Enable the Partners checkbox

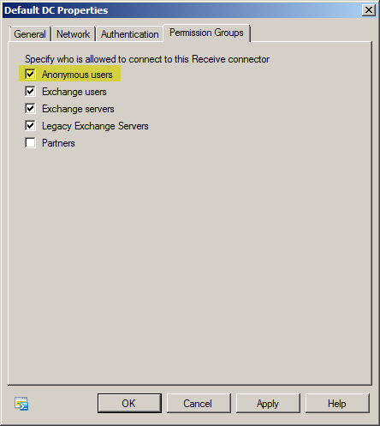tap(30, 142)
